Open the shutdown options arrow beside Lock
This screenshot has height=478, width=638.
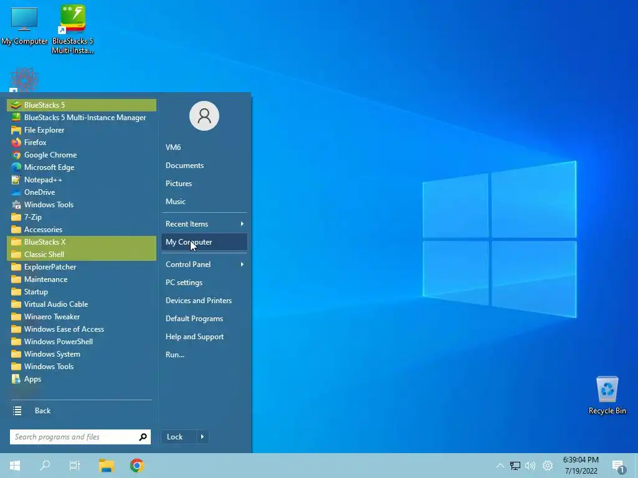point(202,437)
